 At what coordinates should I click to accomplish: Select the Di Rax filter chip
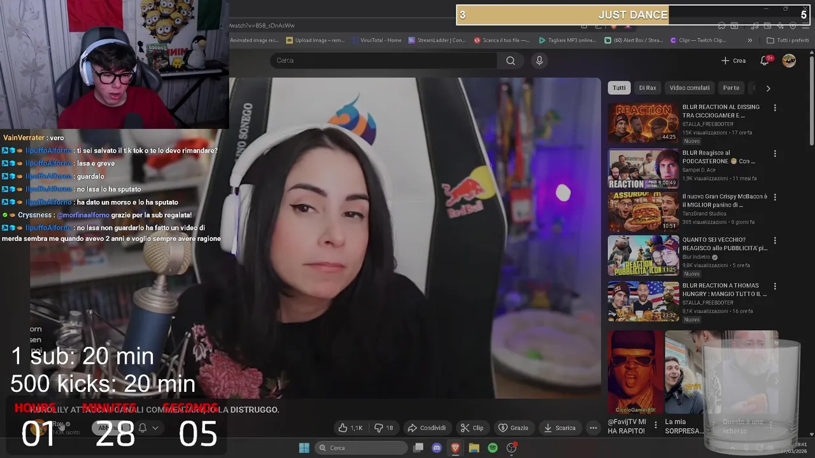648,88
